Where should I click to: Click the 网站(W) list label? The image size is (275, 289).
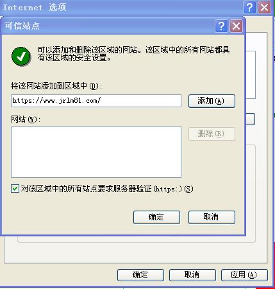(26, 119)
